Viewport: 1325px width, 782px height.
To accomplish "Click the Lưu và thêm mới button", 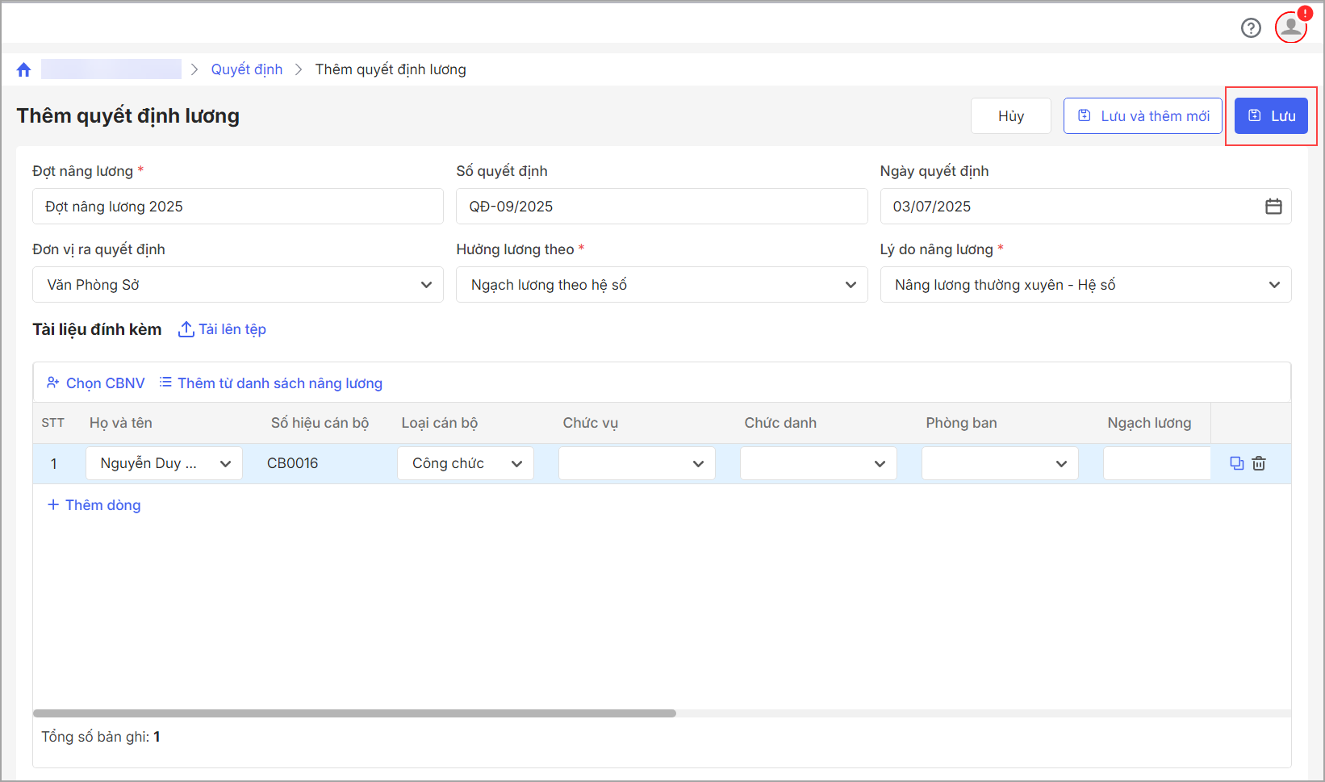I will click(1143, 116).
